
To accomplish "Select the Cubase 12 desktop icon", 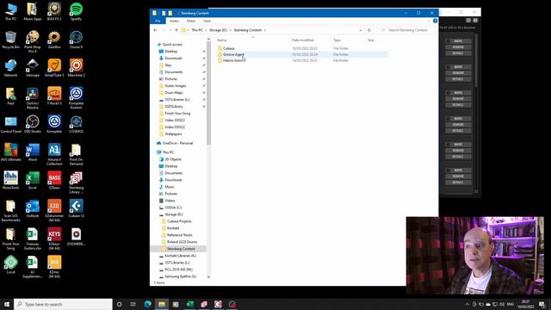I will tap(76, 208).
